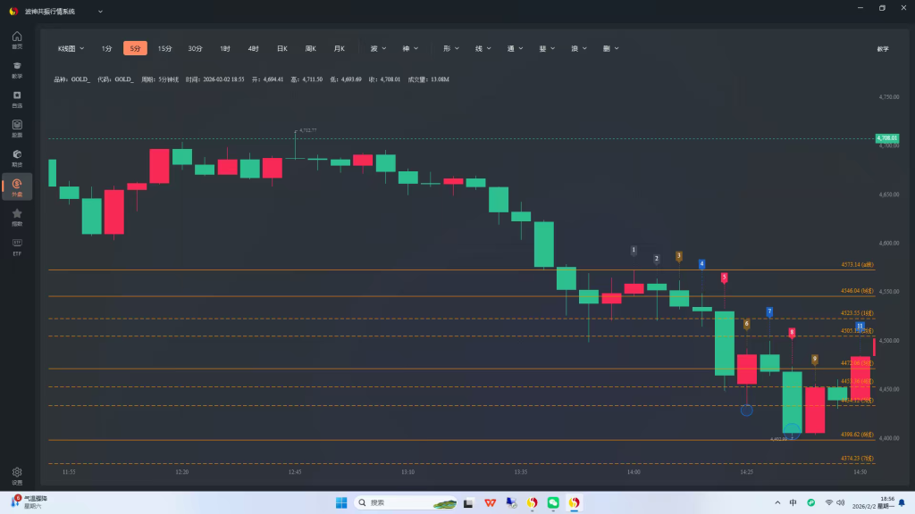915x514 pixels.
Task: Switch to the 1分 timeframe
Action: (106, 48)
